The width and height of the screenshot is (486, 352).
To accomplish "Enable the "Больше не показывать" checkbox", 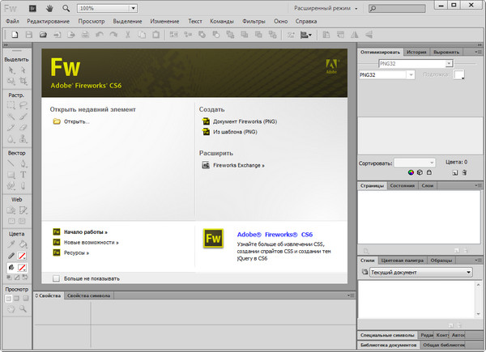I will coord(56,278).
